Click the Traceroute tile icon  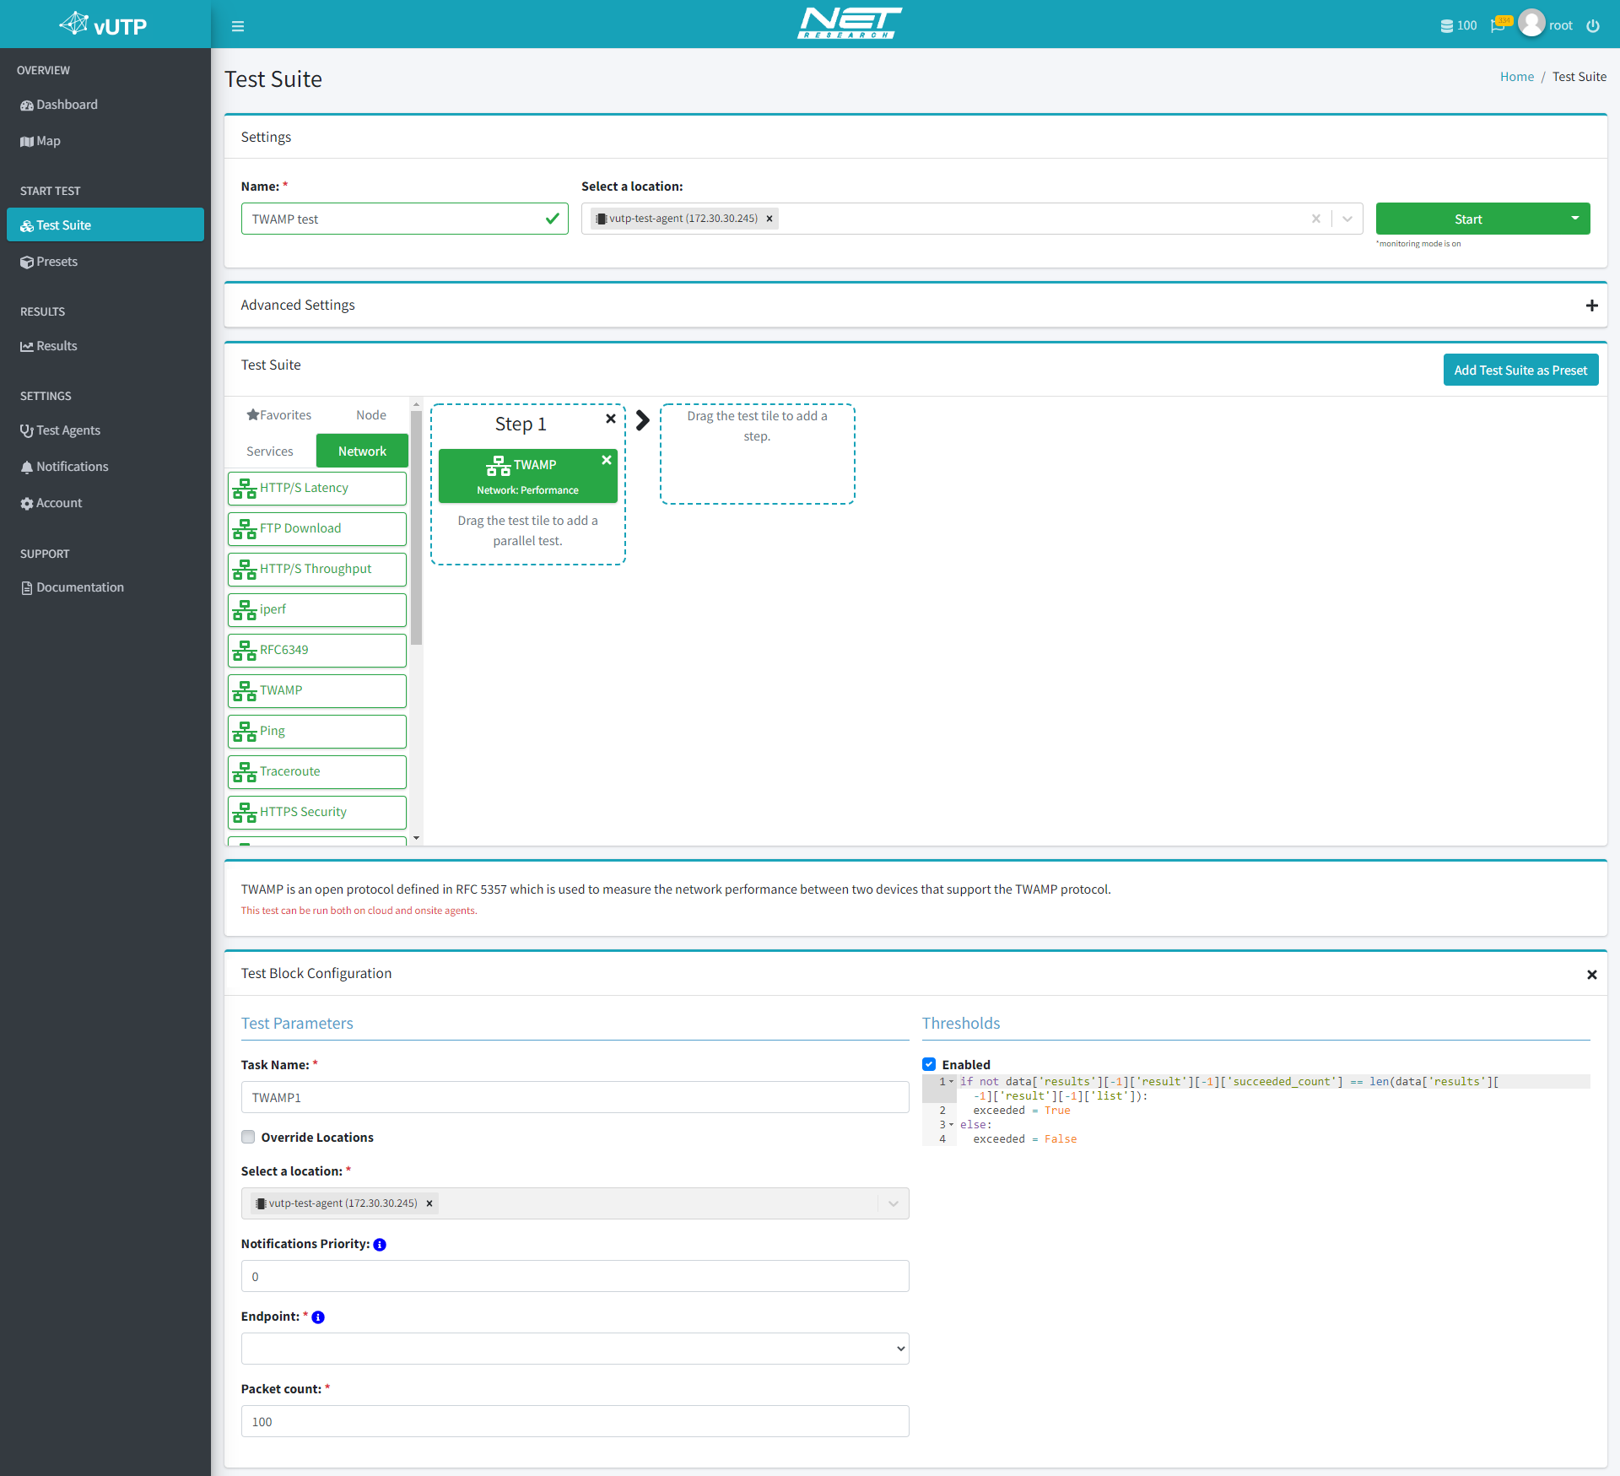pyautogui.click(x=245, y=772)
